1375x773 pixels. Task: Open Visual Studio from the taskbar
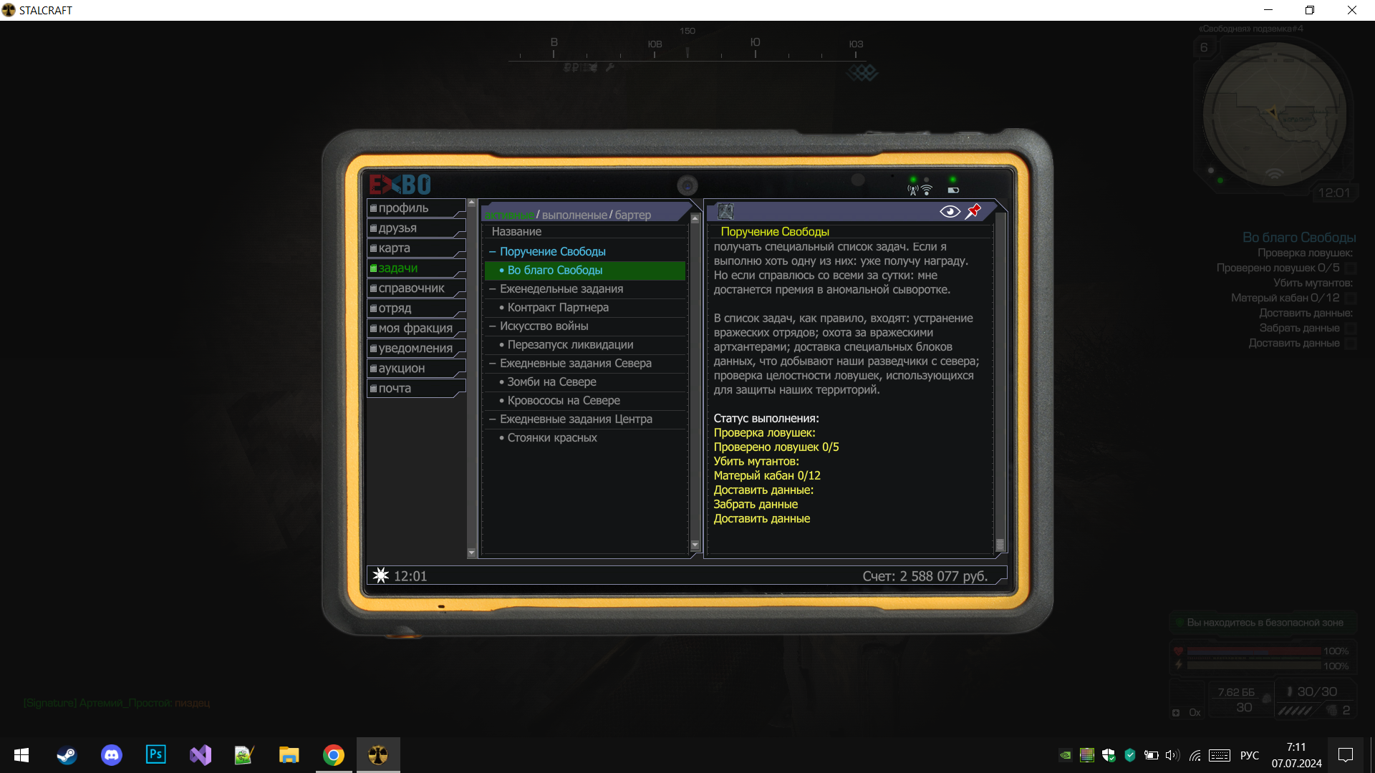[x=200, y=755]
